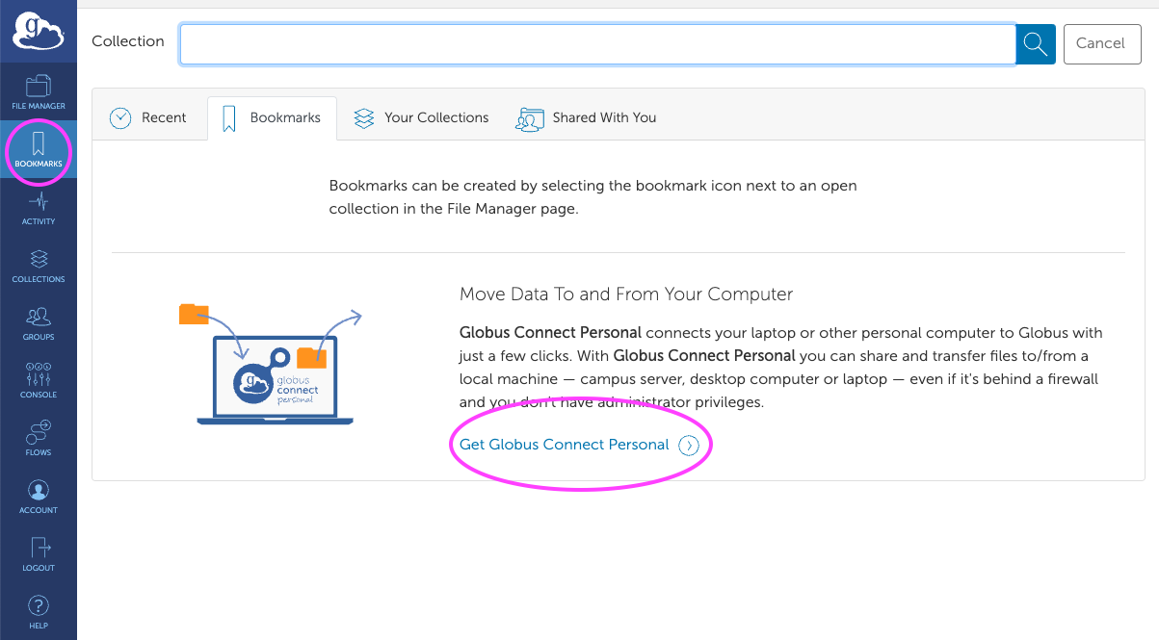Open the Console page
Image resolution: width=1159 pixels, height=640 pixels.
[x=39, y=380]
